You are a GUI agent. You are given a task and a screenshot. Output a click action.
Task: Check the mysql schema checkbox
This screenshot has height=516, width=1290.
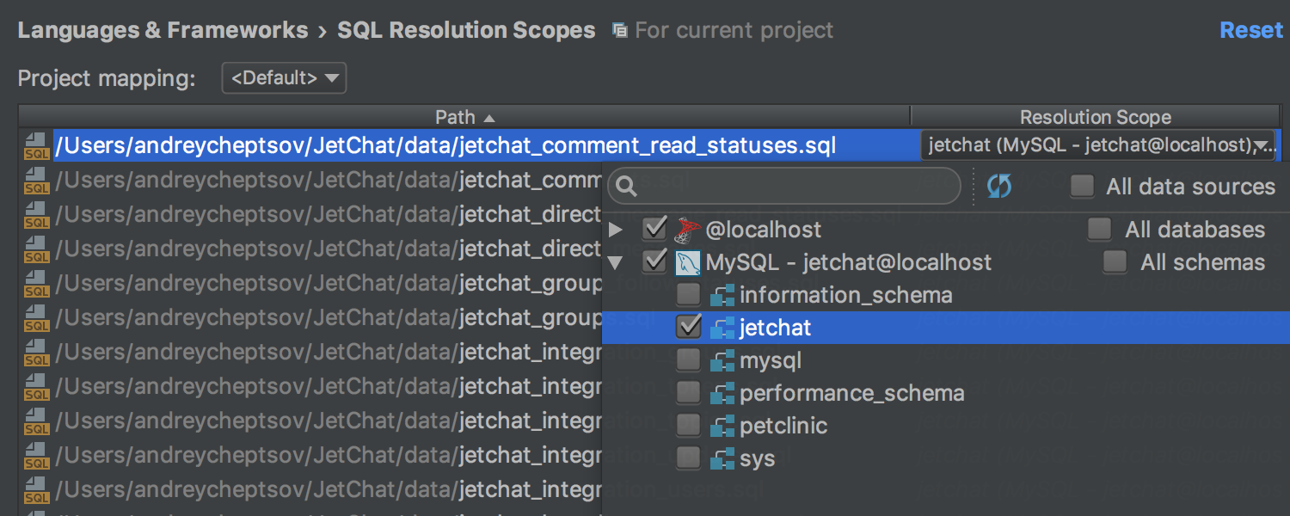pos(689,360)
